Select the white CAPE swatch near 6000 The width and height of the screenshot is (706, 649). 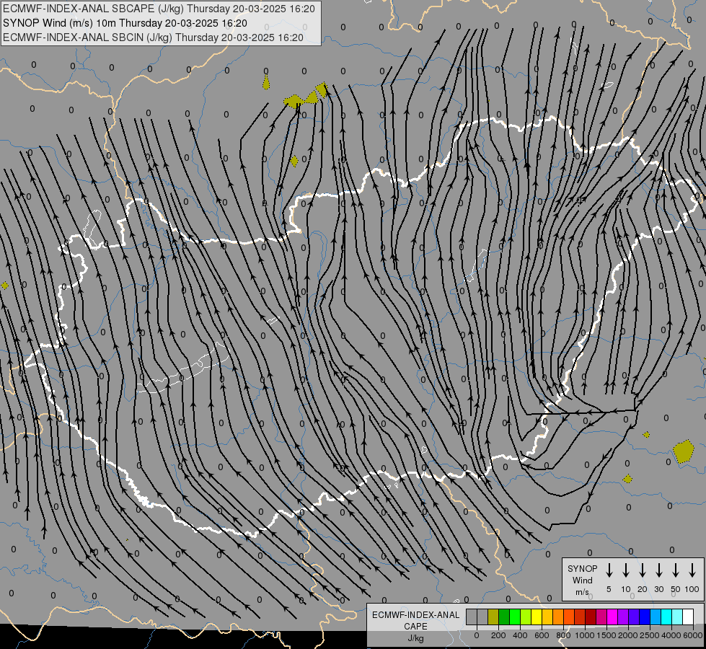pyautogui.click(x=688, y=617)
